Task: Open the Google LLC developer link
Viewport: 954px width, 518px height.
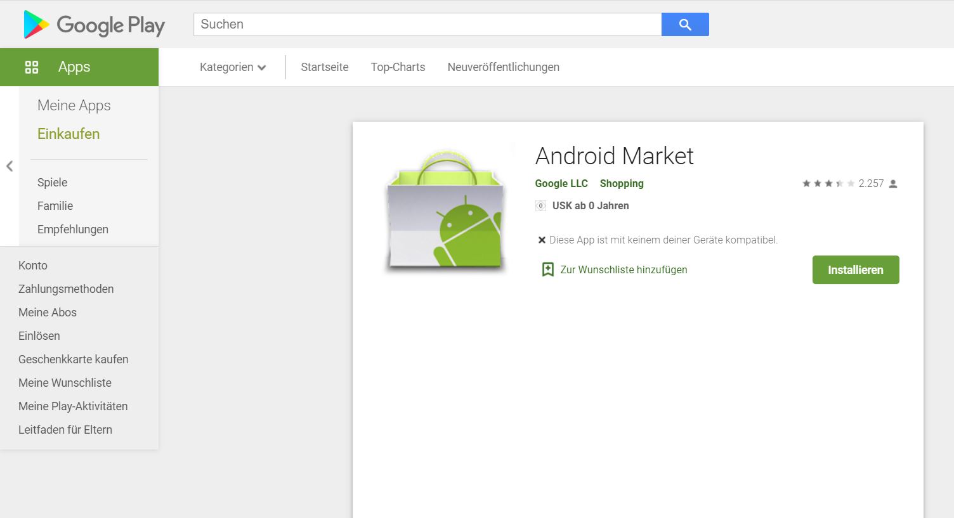Action: 561,183
